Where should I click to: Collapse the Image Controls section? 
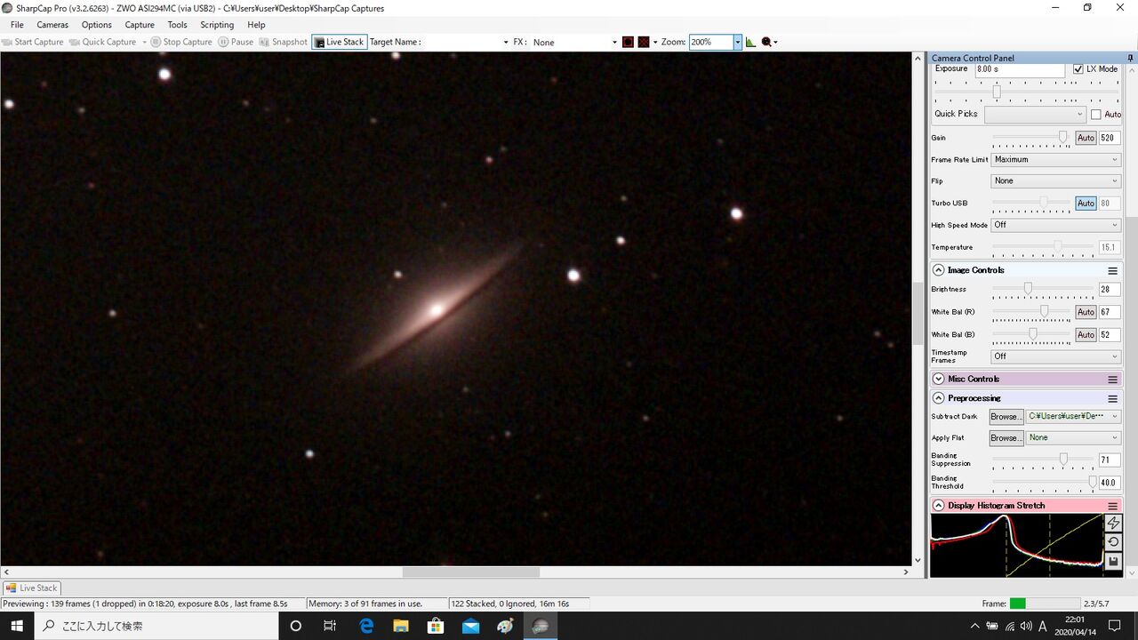[938, 270]
